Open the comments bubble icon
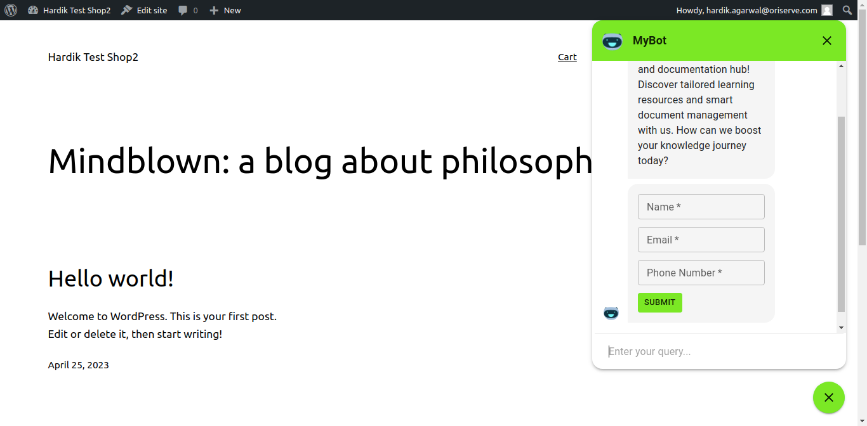Viewport: 867px width, 426px height. coord(187,10)
